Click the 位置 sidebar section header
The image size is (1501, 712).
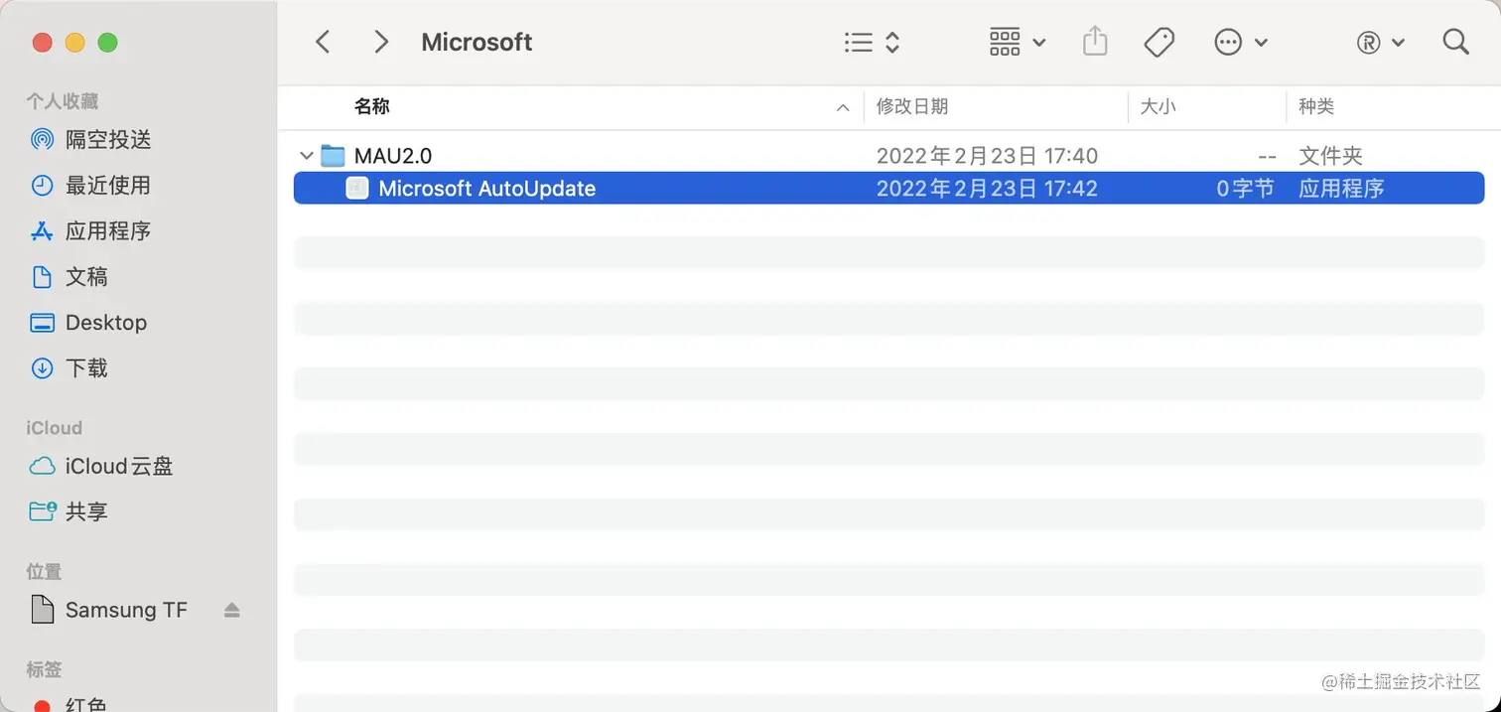44,572
